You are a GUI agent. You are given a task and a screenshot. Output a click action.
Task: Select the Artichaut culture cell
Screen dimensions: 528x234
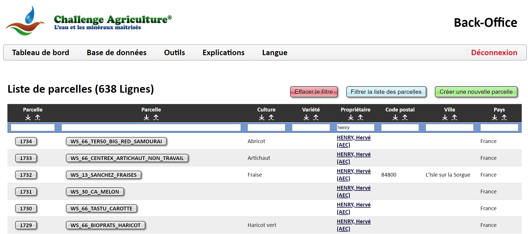(259, 158)
